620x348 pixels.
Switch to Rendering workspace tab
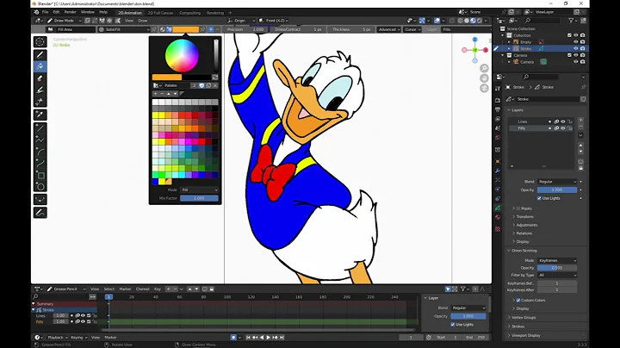click(x=214, y=13)
